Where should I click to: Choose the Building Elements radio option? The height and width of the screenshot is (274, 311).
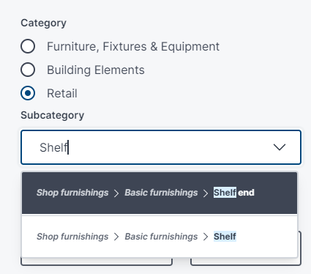[28, 70]
